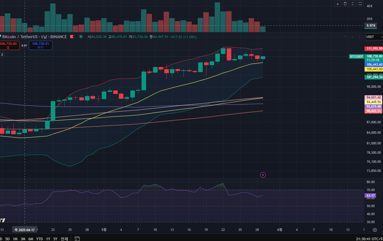
Task: Click the 30.00 RSI axis label
Action: point(371,222)
